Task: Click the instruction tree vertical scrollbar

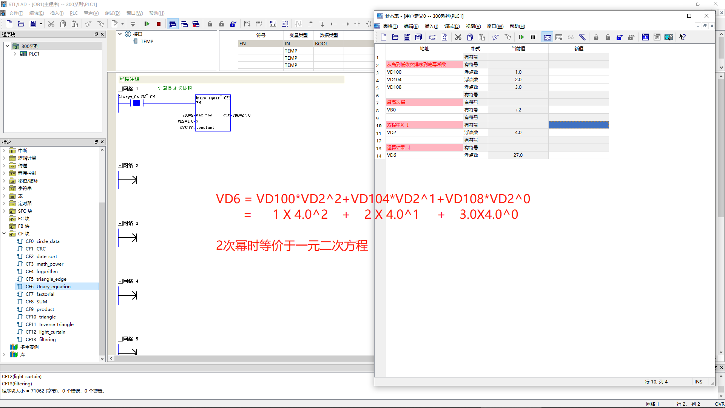Action: [102, 280]
